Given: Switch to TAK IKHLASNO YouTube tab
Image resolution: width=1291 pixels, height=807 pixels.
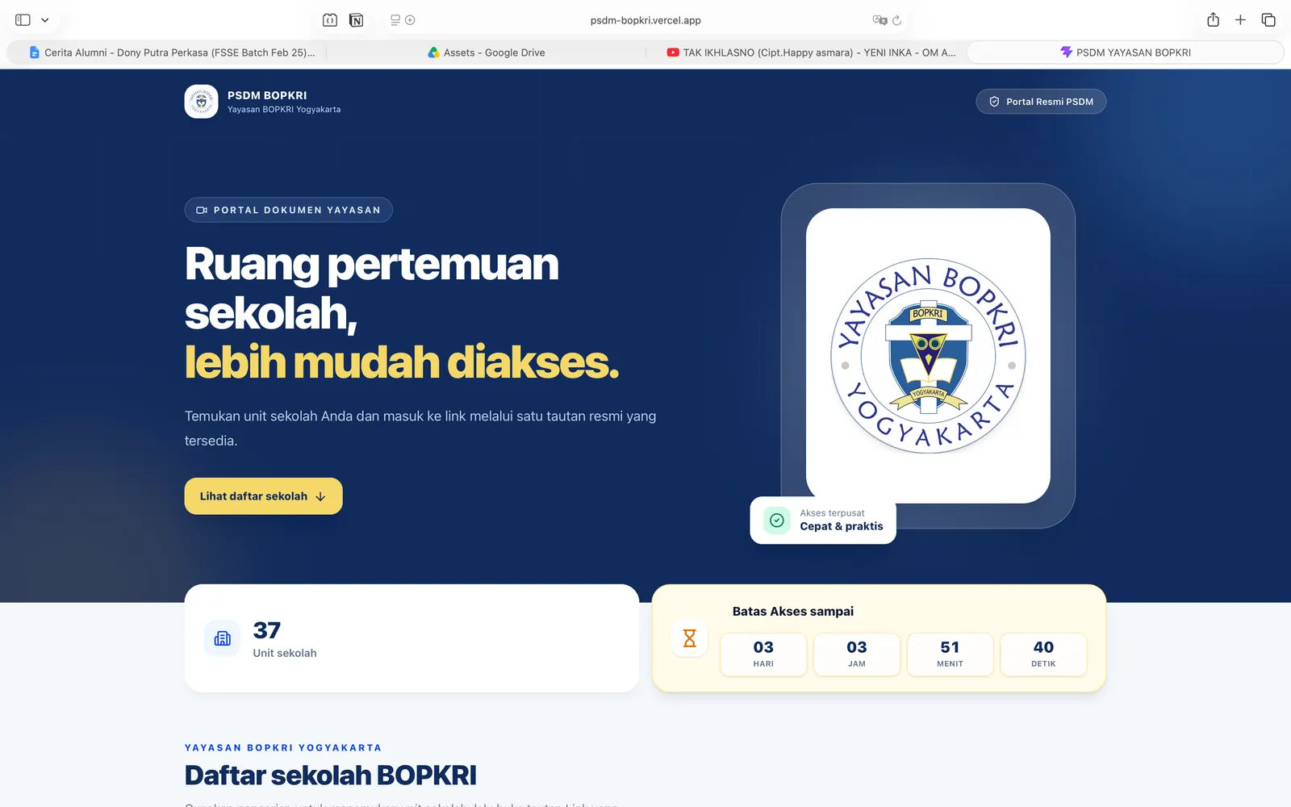Looking at the screenshot, I should point(811,52).
